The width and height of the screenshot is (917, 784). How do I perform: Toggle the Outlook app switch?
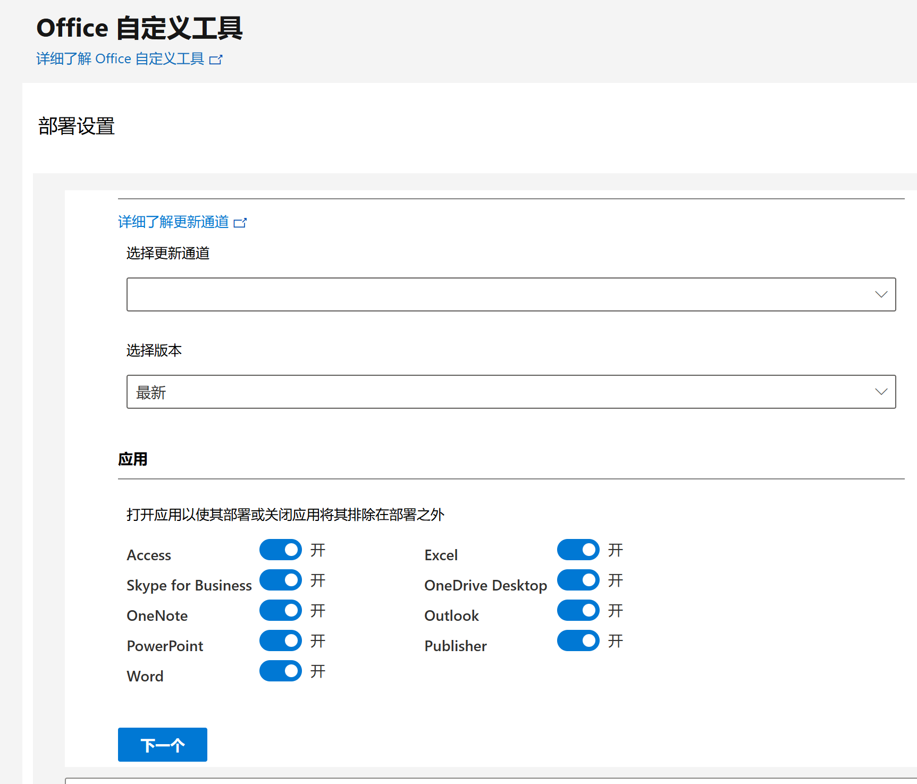578,610
